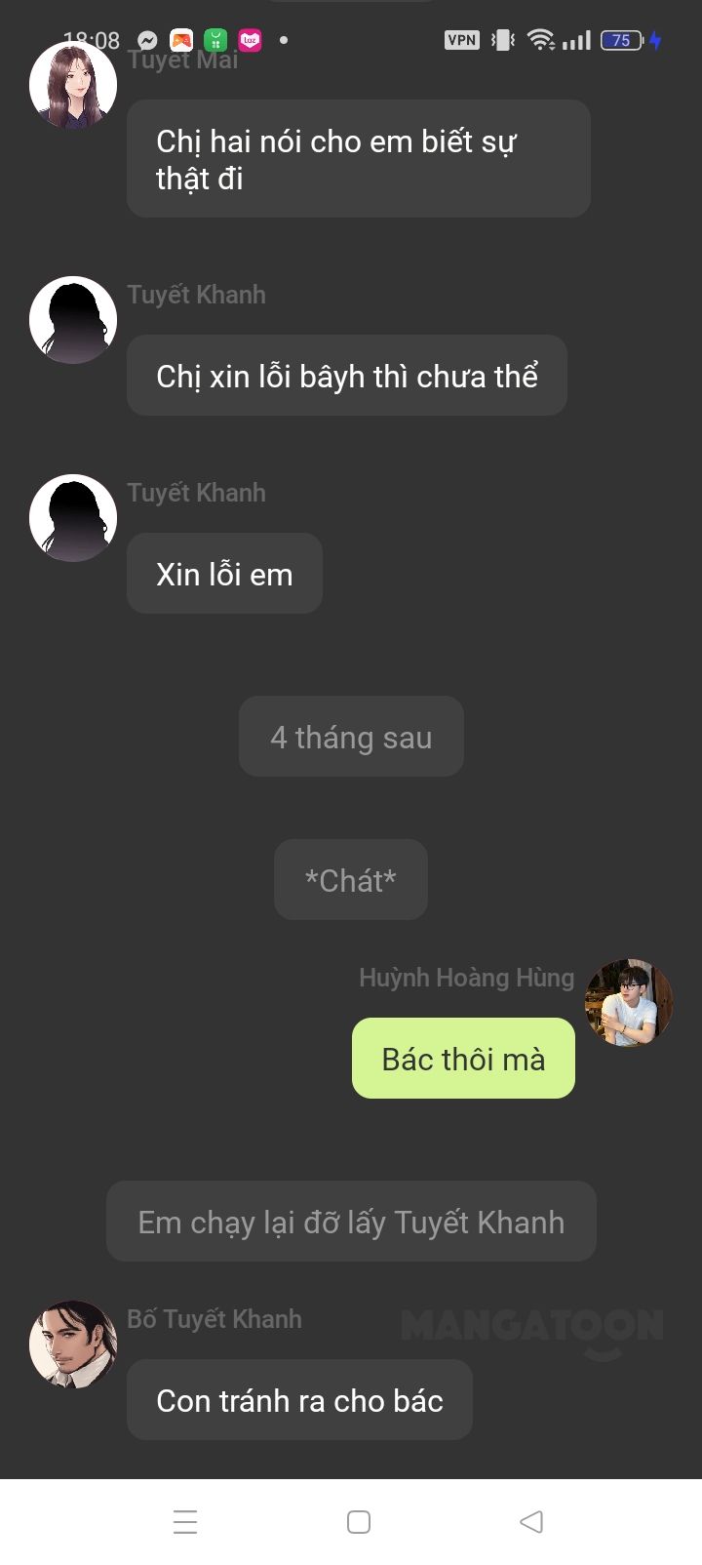Screen dimensions: 702x1565
Task: Tap Huỳnh Hoàng Hùng's profile photo
Action: tap(629, 1003)
